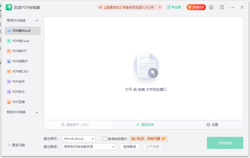Select the PDF转图片 menu item

[x=23, y=61]
